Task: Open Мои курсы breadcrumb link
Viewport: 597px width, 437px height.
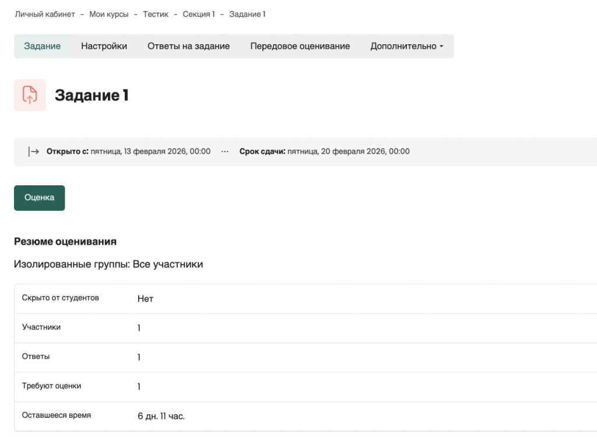Action: (x=109, y=14)
